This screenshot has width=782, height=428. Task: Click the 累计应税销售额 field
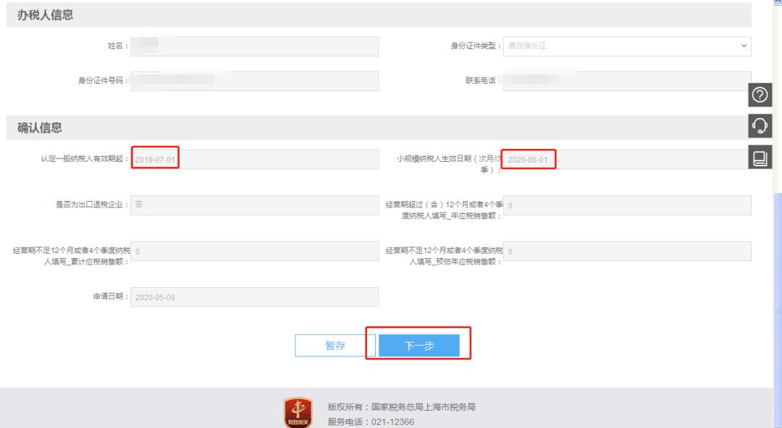[x=254, y=251]
